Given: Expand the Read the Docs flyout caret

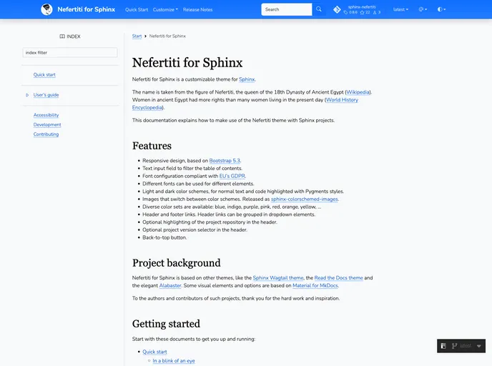Looking at the screenshot, I should 479,346.
